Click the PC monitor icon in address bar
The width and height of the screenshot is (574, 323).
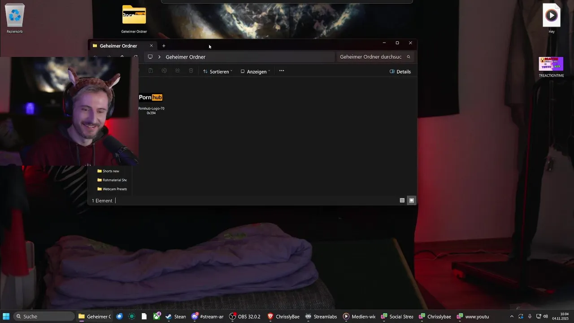click(150, 57)
